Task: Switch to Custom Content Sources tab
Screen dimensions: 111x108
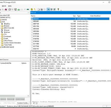Action: pyautogui.click(x=23, y=103)
